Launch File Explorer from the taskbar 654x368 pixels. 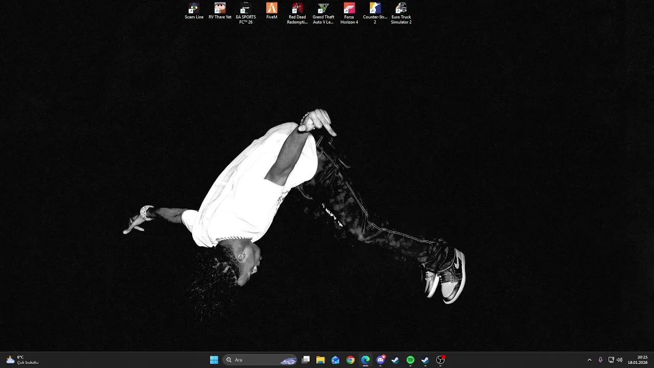click(x=320, y=360)
